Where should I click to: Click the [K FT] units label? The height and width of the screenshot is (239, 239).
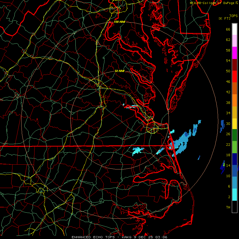coord(224,18)
